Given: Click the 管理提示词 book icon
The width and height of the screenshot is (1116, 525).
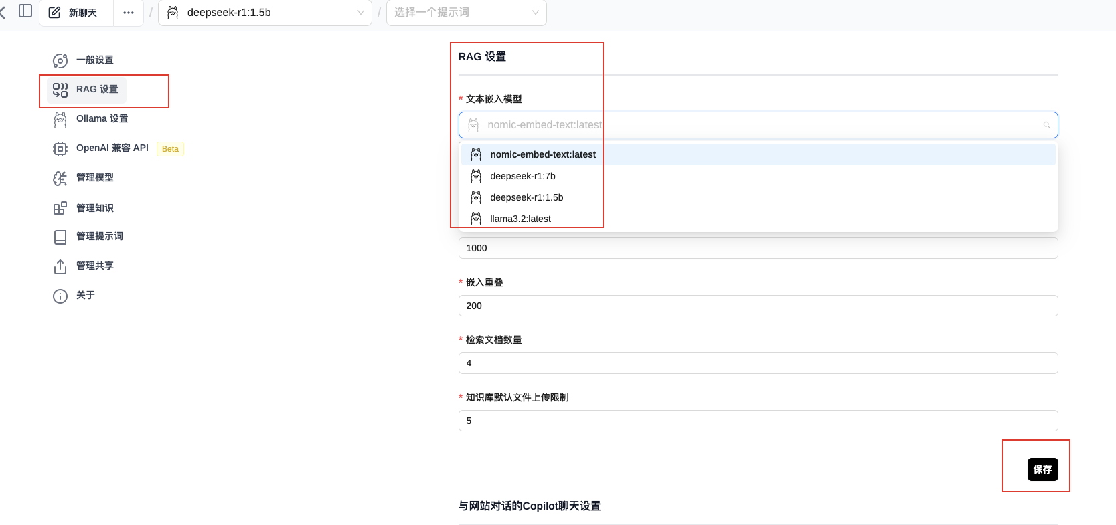Looking at the screenshot, I should pos(60,237).
